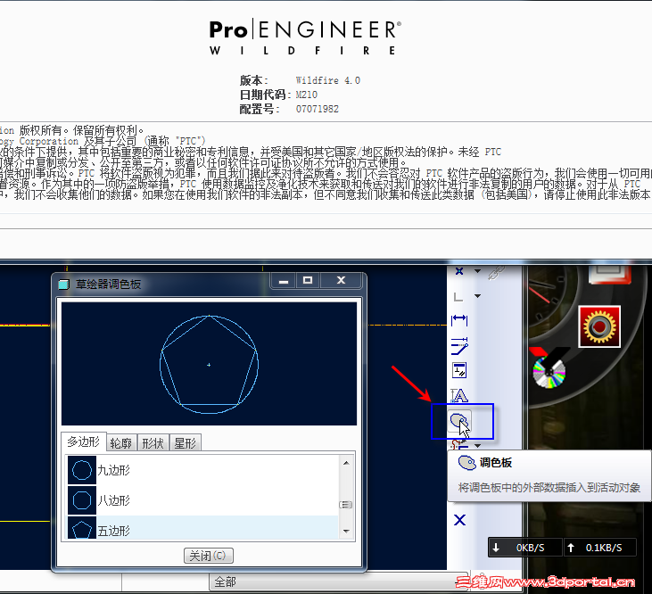Image resolution: width=652 pixels, height=594 pixels.
Task: Click the 草绘器调色板 title icon
Action: [63, 285]
